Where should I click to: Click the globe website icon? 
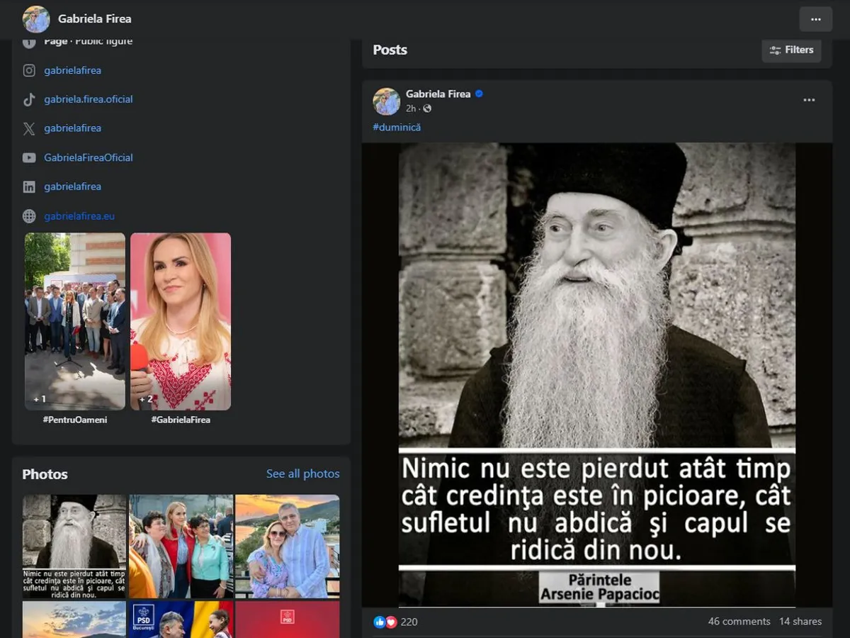[29, 216]
